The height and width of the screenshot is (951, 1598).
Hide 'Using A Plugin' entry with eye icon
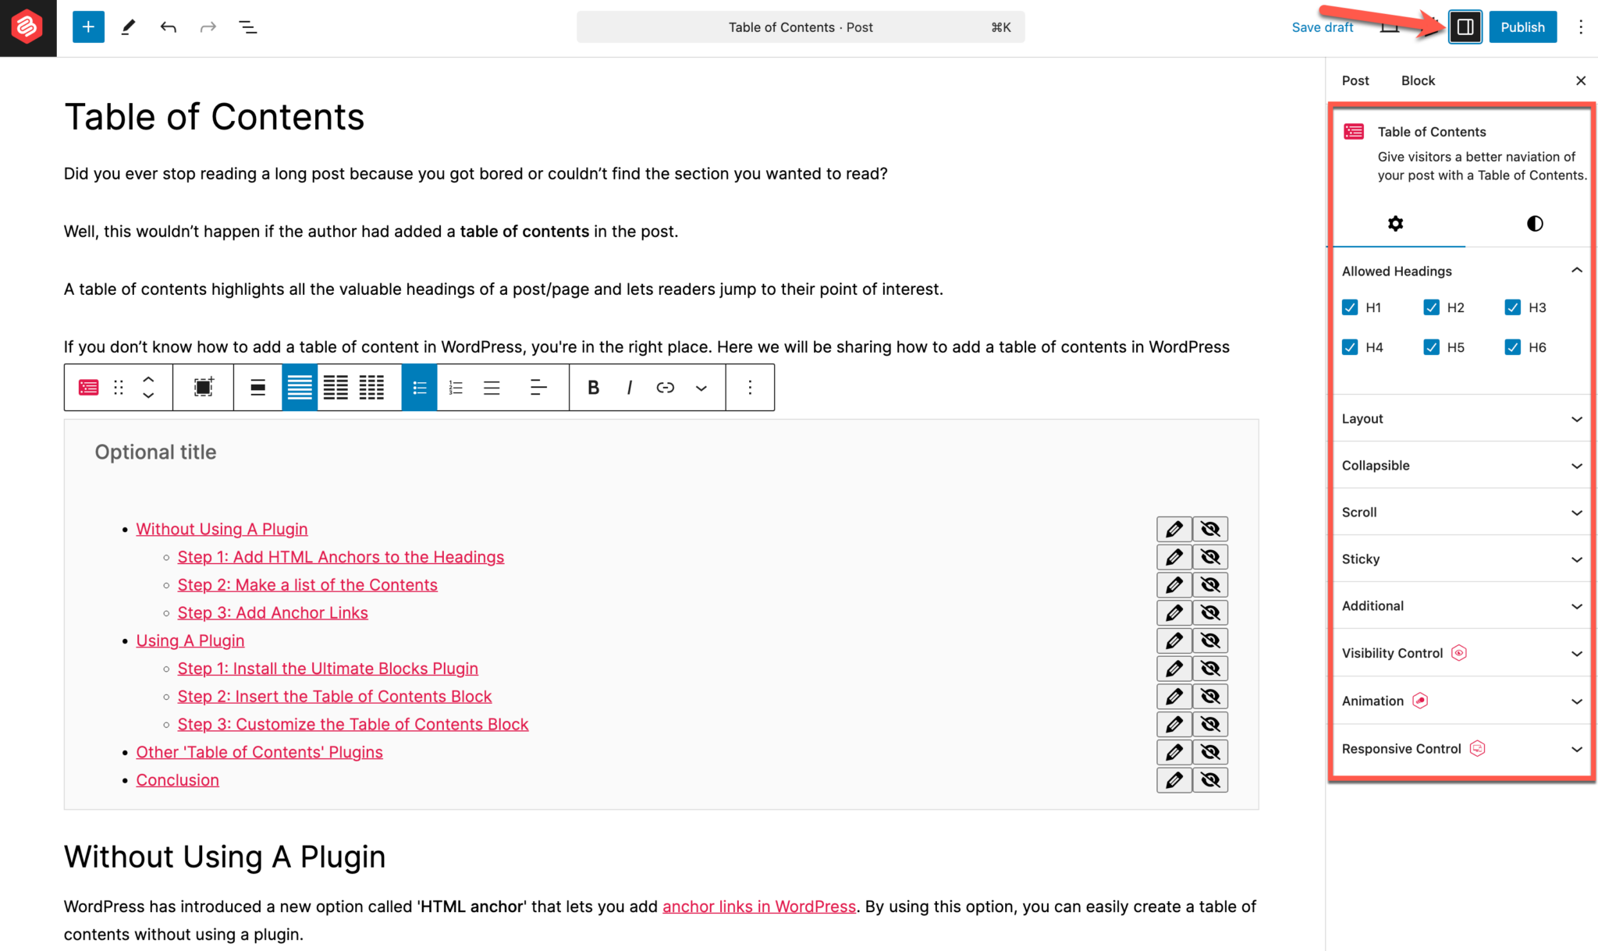pos(1210,641)
